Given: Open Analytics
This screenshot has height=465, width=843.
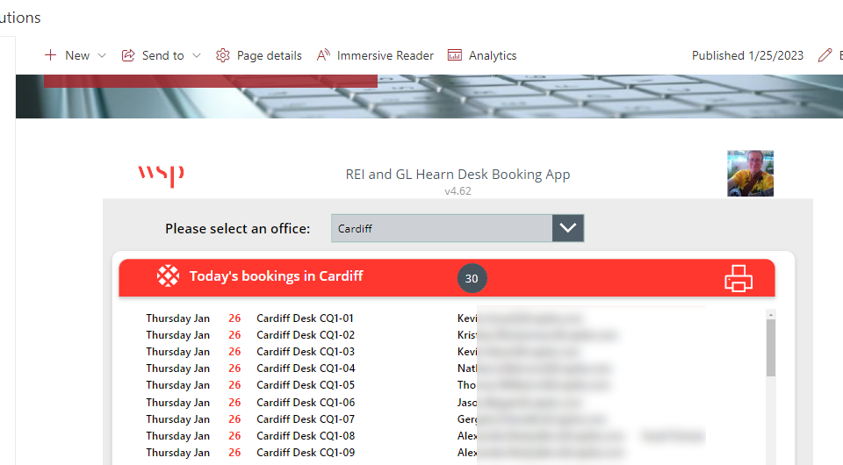Looking at the screenshot, I should click(x=493, y=55).
